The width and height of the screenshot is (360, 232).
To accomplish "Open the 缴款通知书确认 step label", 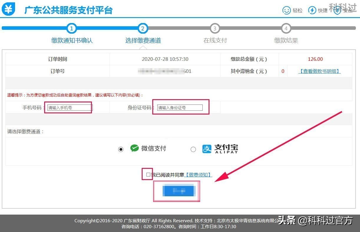I will (72, 40).
